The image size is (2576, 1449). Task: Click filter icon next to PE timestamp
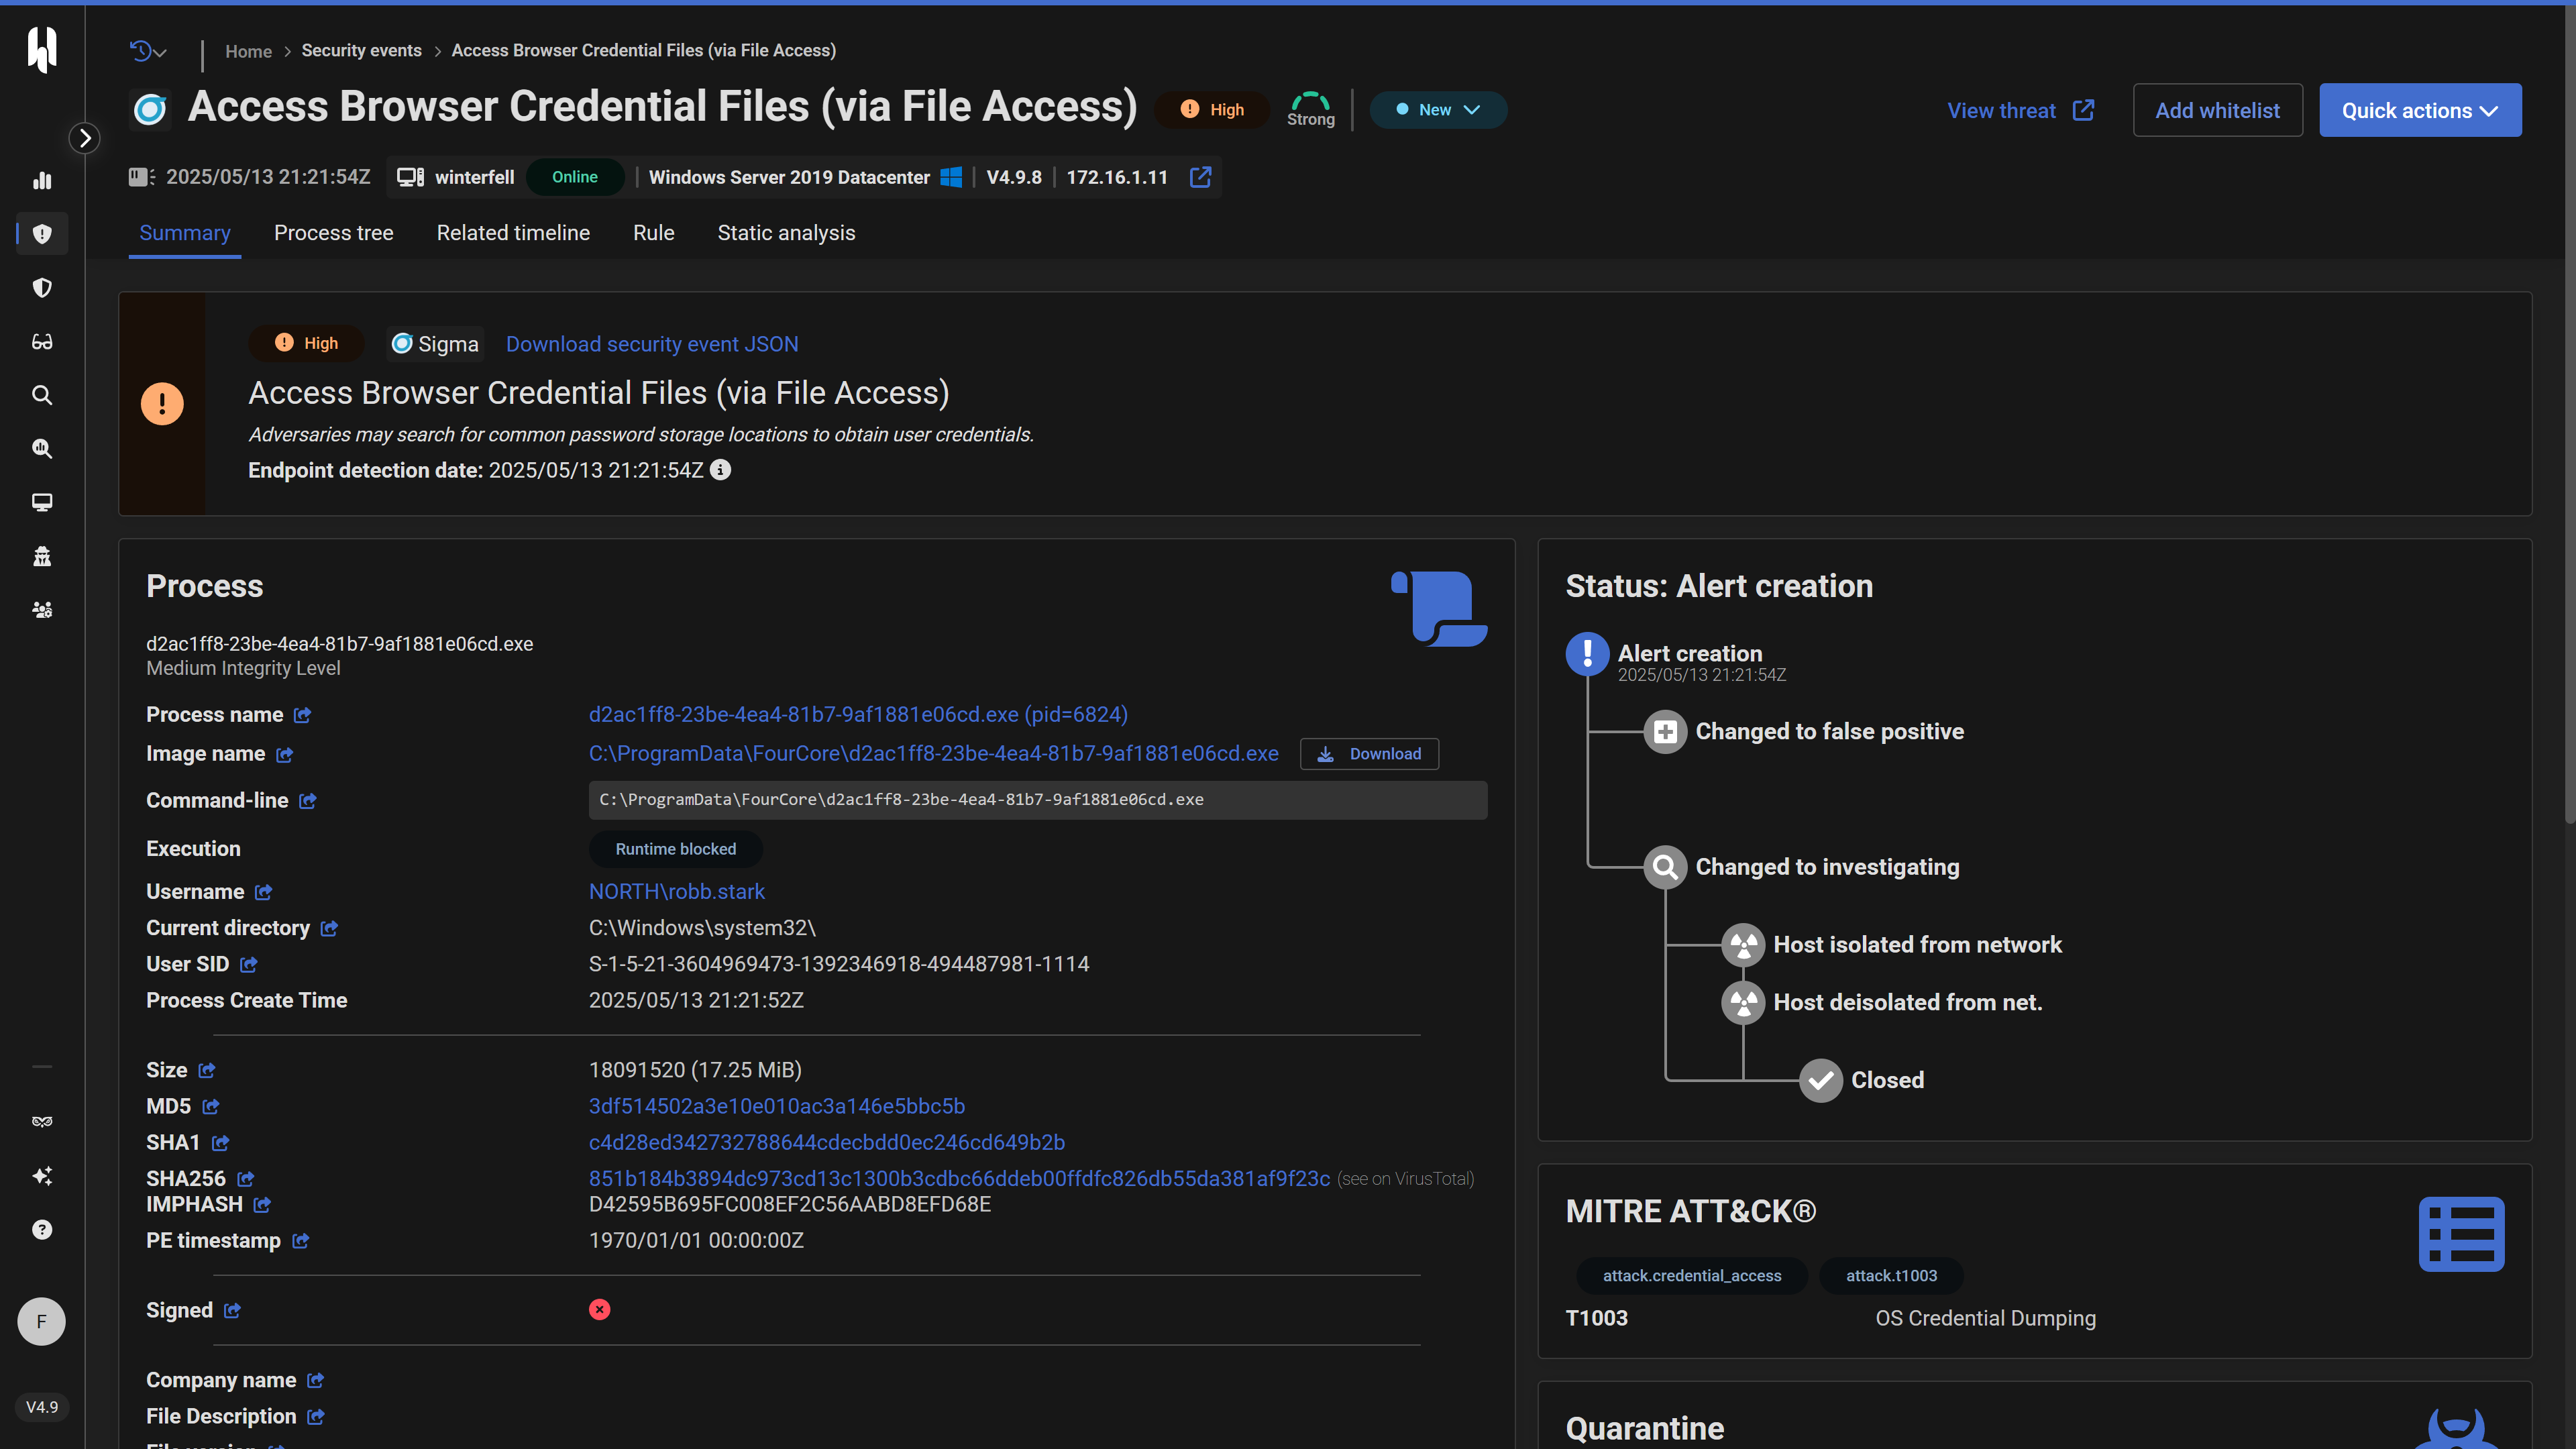coord(300,1241)
